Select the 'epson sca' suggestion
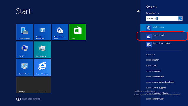 tap(150, 54)
